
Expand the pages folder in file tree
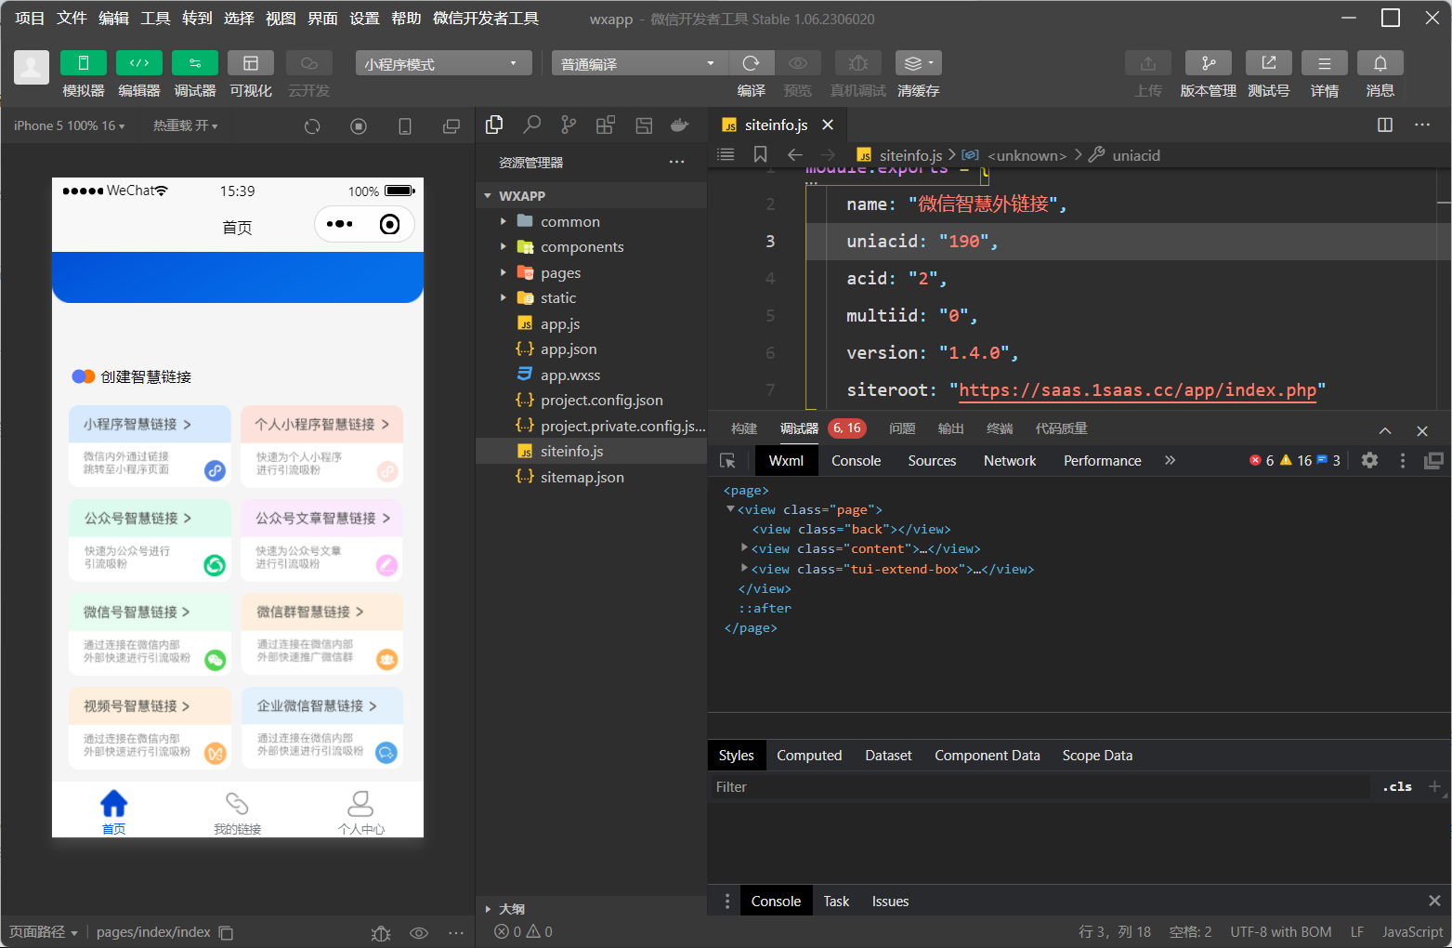[560, 272]
